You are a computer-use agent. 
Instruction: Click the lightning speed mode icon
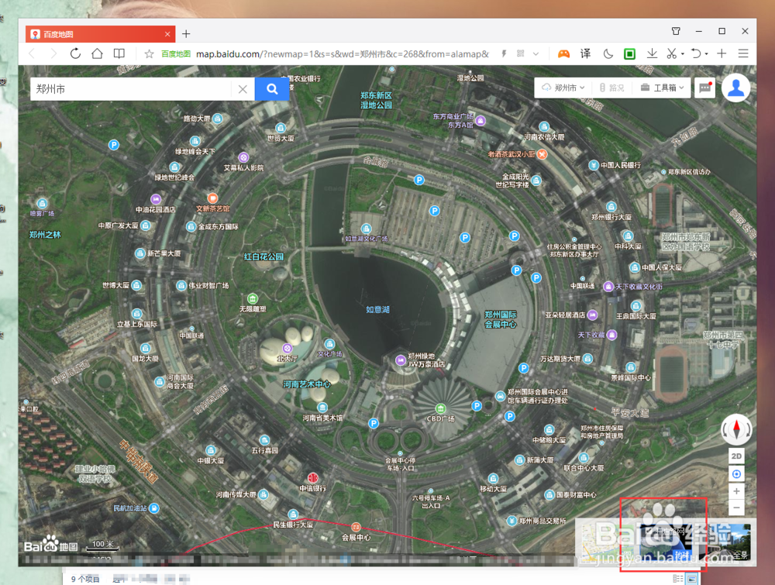point(504,53)
